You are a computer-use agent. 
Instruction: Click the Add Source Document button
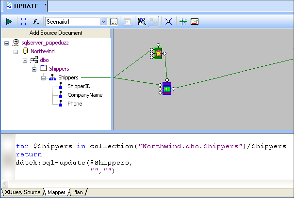[56, 33]
